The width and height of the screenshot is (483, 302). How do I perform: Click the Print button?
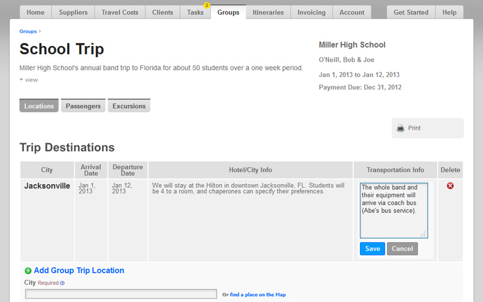pyautogui.click(x=427, y=128)
